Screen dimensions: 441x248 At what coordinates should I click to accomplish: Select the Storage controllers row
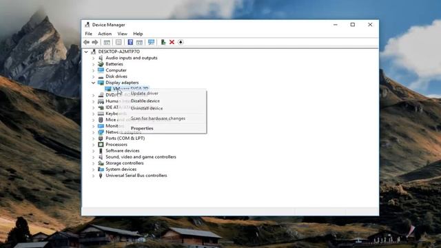(x=124, y=163)
